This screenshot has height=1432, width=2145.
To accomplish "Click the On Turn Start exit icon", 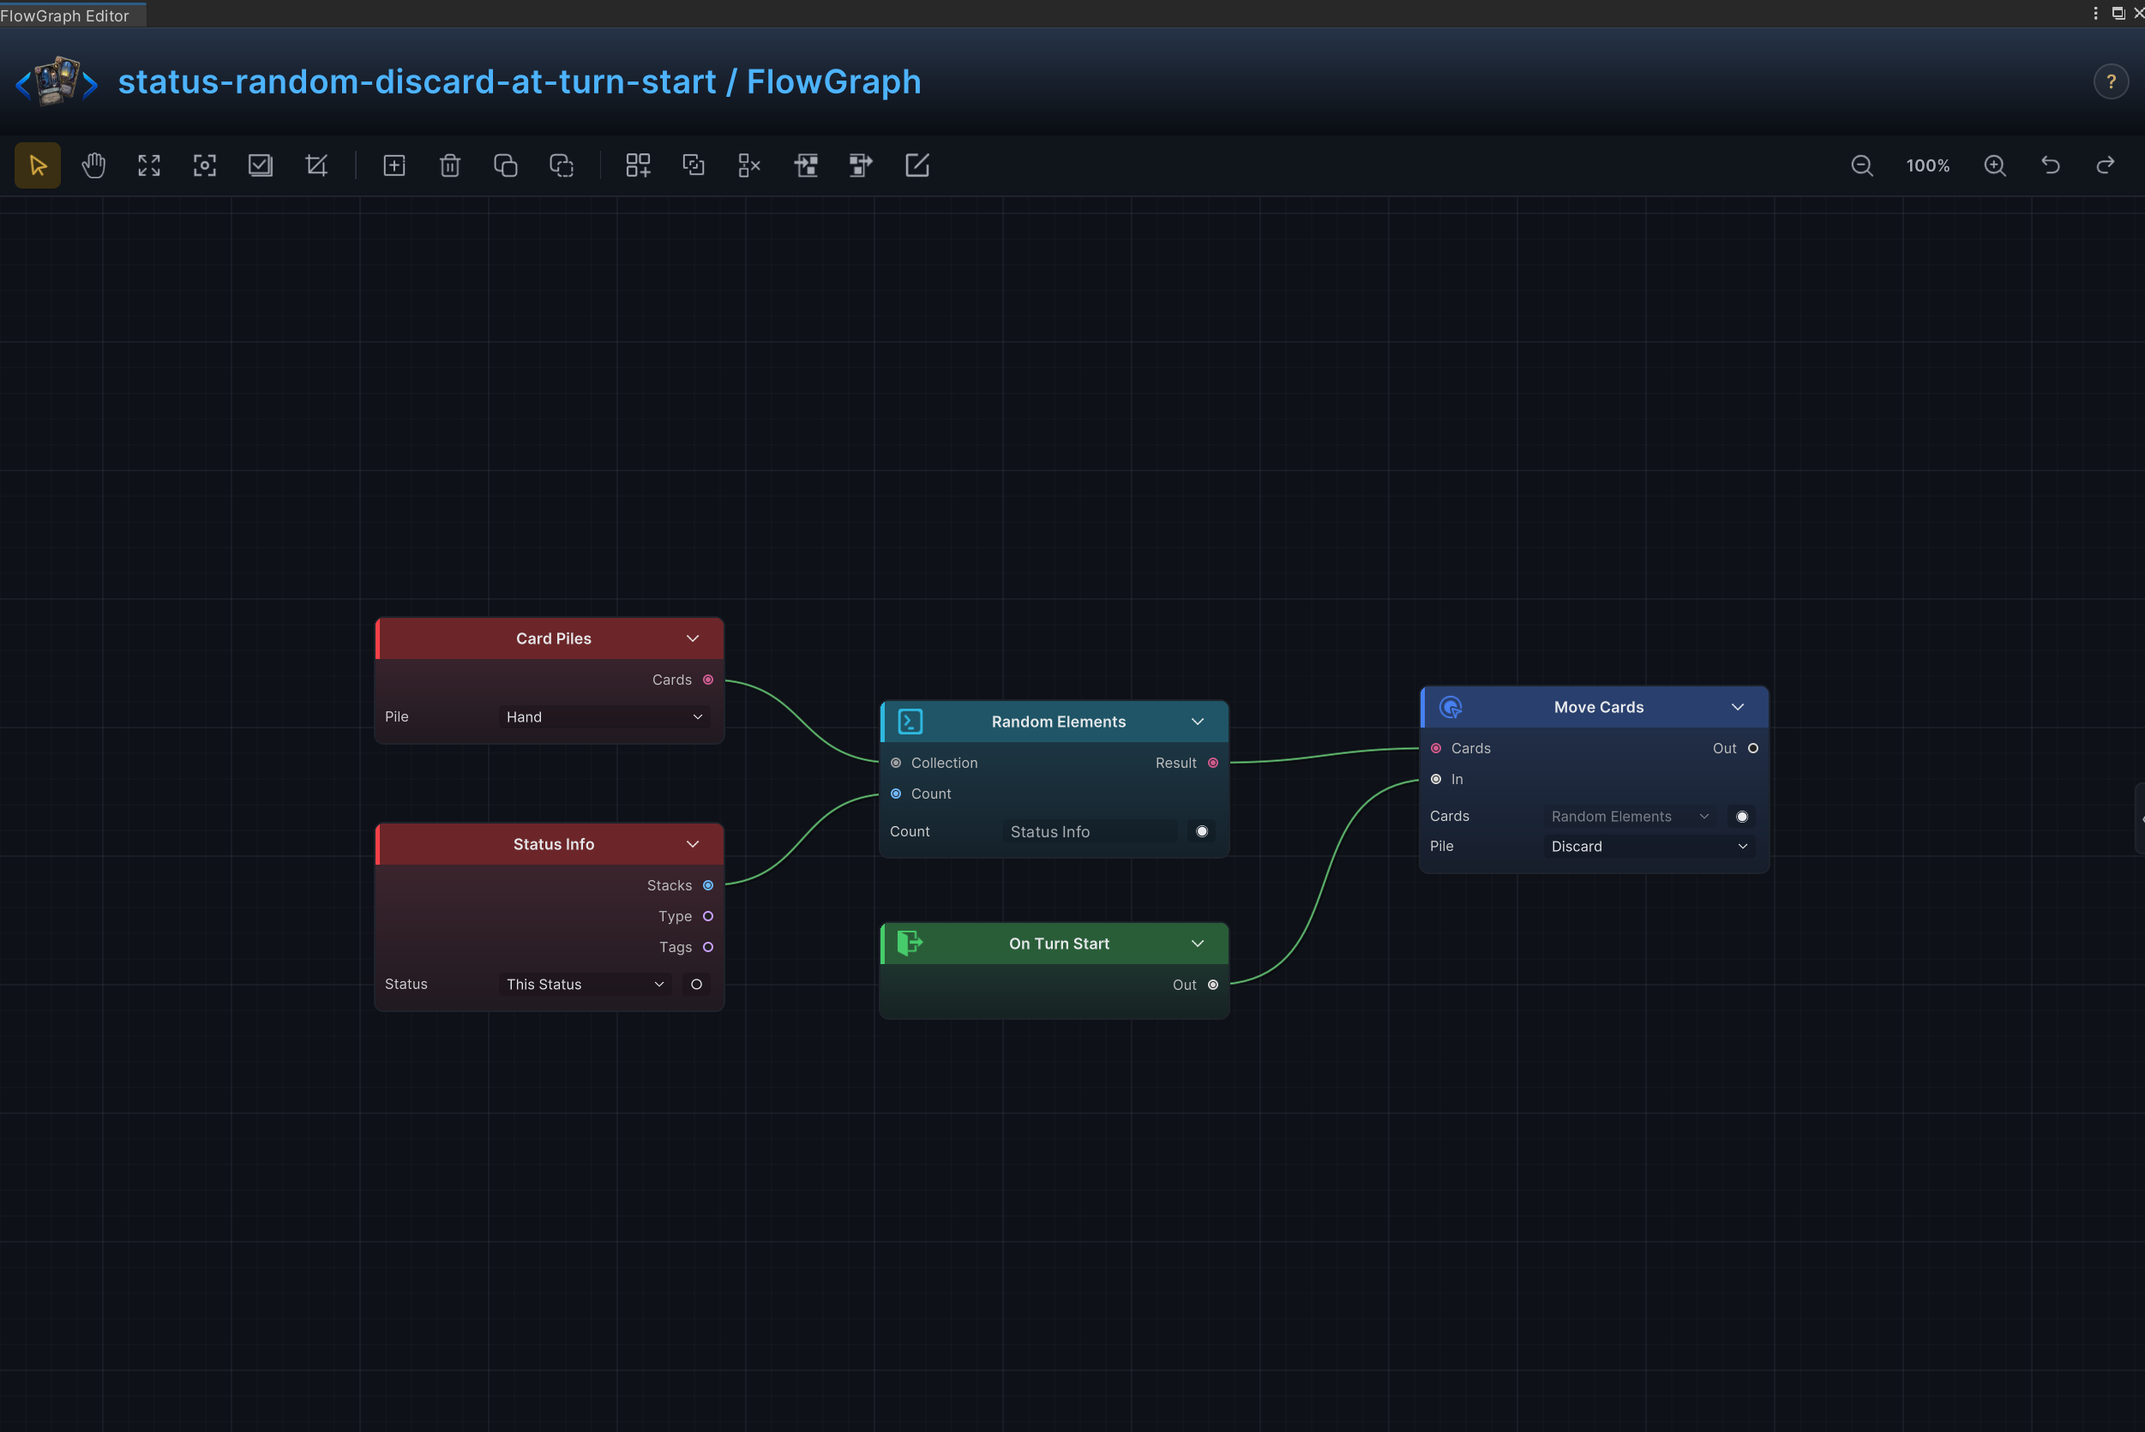I will 910,944.
